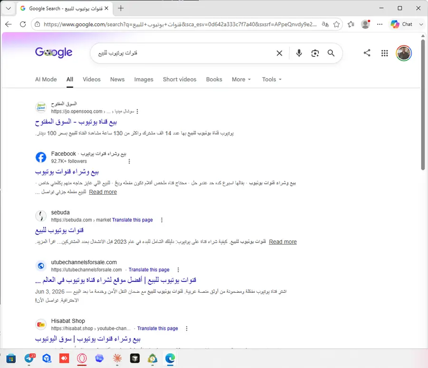
Task: Search by image with camera lens icon
Action: [x=315, y=53]
